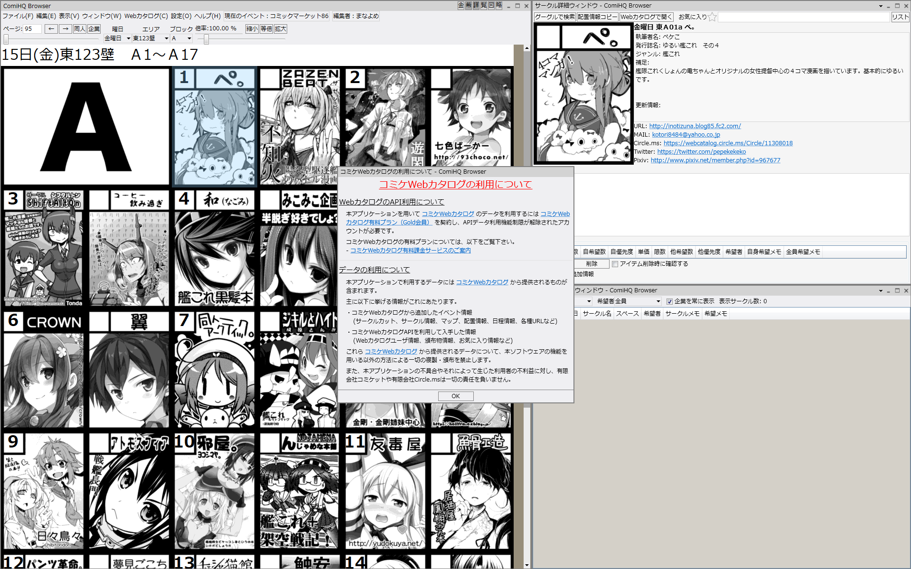Go to previous page with left arrow

click(51, 29)
